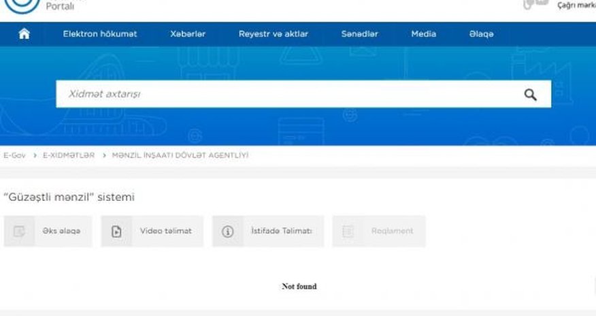Go to the home page icon
The height and width of the screenshot is (316, 596).
(x=24, y=34)
